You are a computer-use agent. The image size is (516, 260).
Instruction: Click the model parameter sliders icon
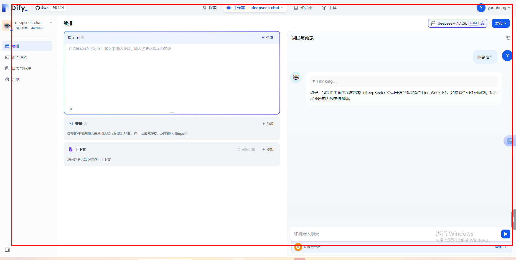click(482, 23)
